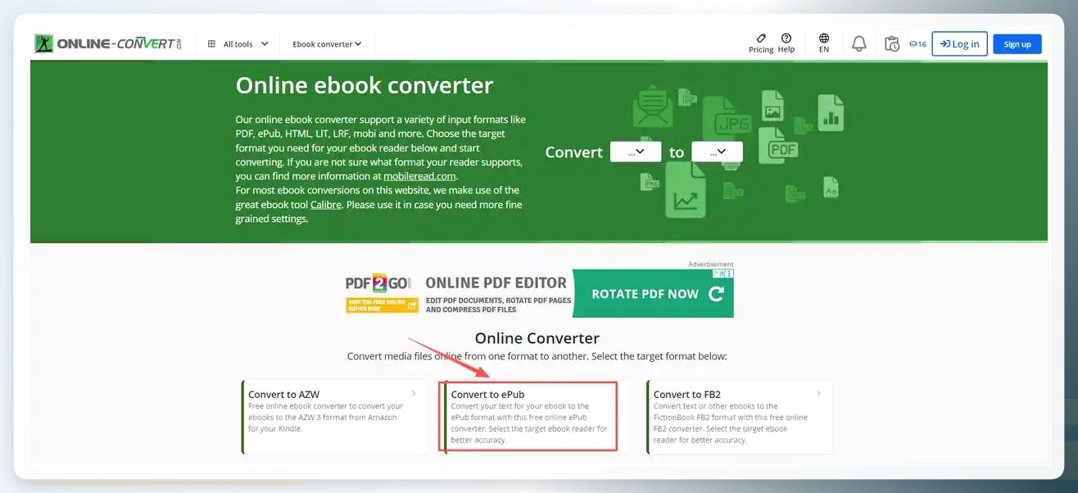This screenshot has width=1078, height=493.
Task: Click the chevron on Convert to FB2 card
Action: point(819,394)
